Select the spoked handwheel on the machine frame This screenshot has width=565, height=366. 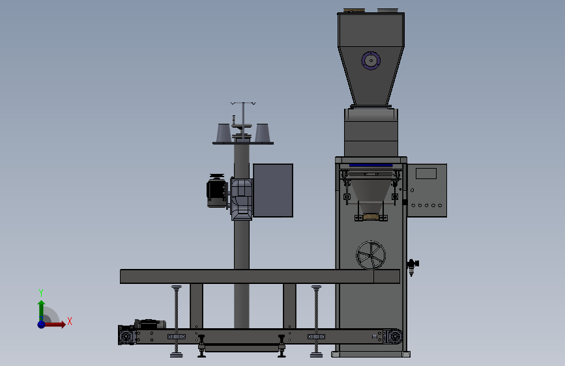pos(371,255)
